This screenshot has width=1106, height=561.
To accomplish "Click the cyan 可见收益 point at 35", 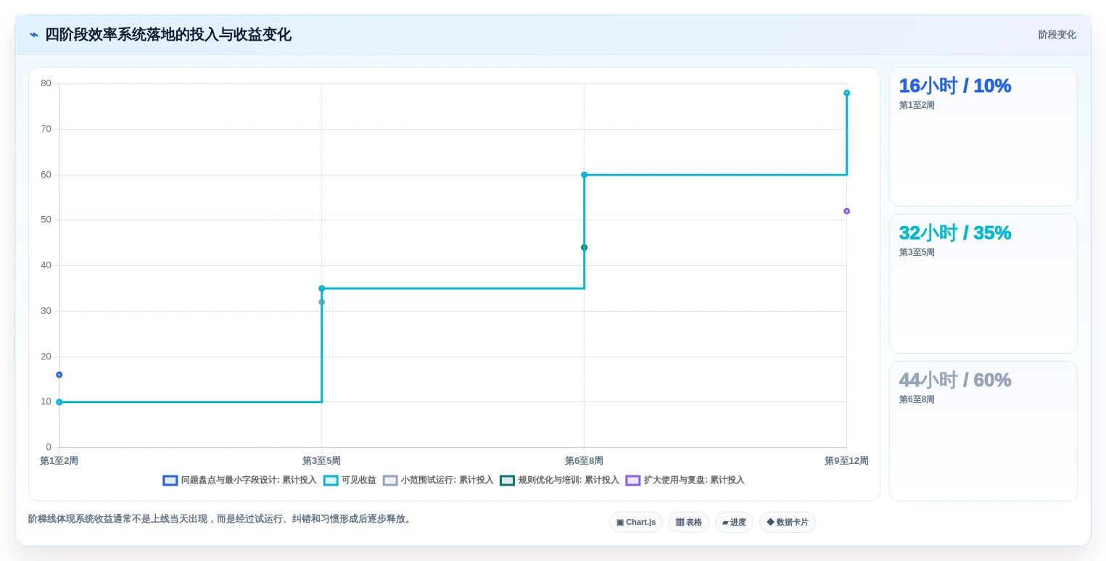I will [x=322, y=288].
